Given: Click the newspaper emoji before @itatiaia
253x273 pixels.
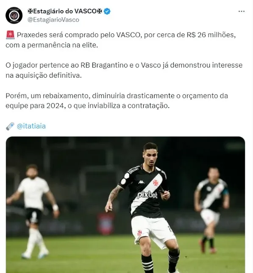Looking at the screenshot, I should pyautogui.click(x=10, y=126).
